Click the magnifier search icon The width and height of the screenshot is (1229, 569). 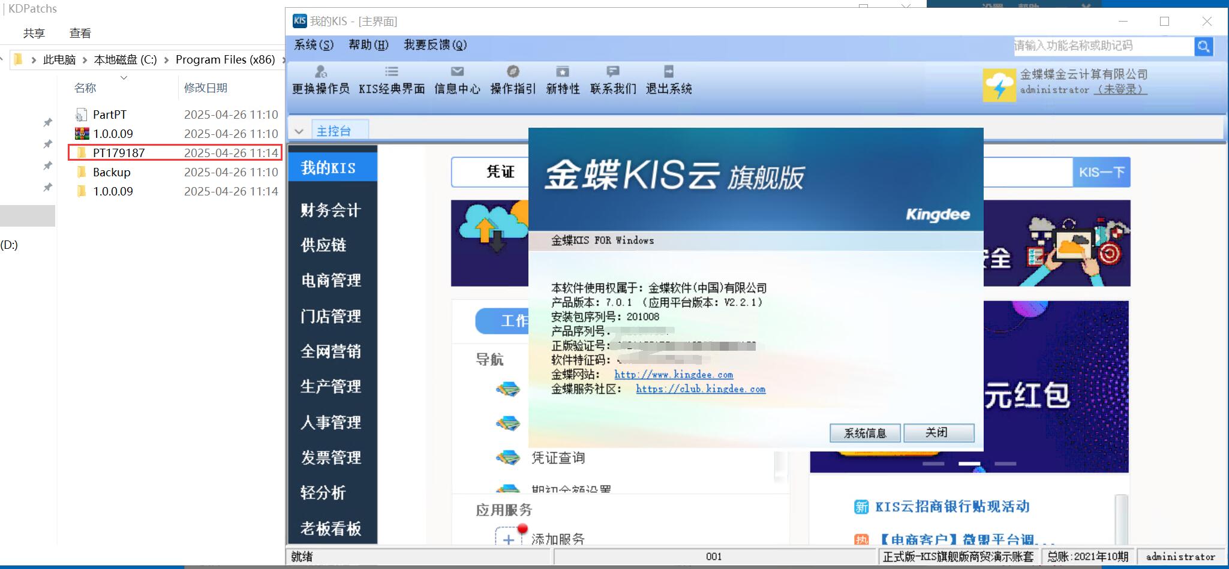(x=1203, y=46)
